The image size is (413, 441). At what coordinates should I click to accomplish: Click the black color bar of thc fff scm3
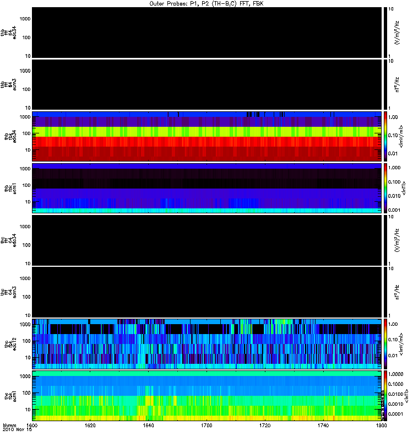[385, 292]
